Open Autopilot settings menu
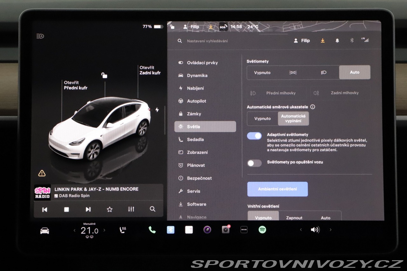 (x=205, y=101)
